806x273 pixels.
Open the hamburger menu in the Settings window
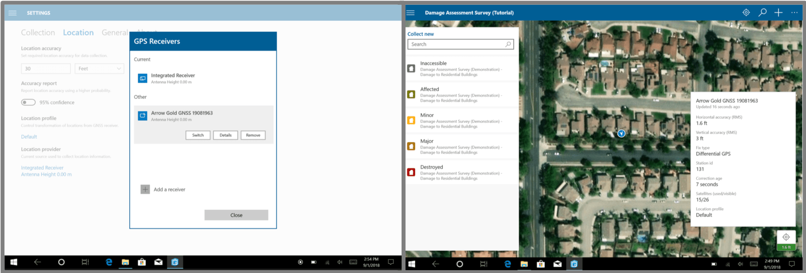click(13, 13)
